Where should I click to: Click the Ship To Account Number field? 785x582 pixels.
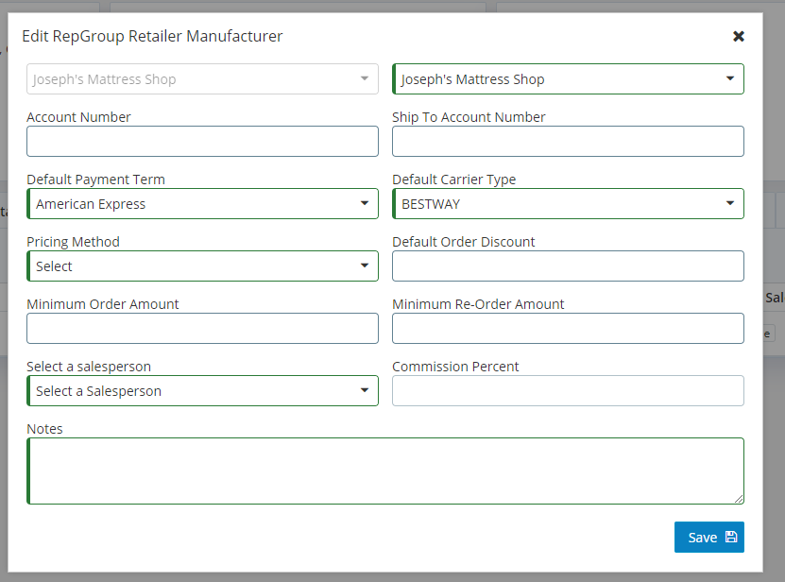(x=569, y=141)
